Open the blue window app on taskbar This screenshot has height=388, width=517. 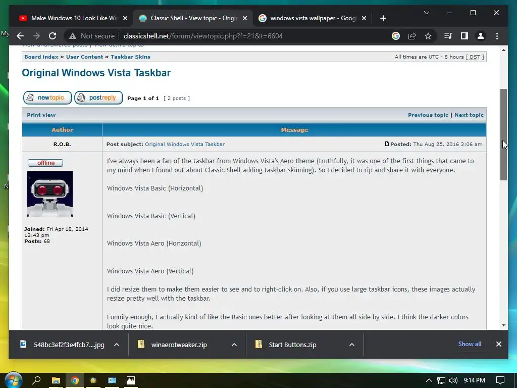pyautogui.click(x=112, y=380)
